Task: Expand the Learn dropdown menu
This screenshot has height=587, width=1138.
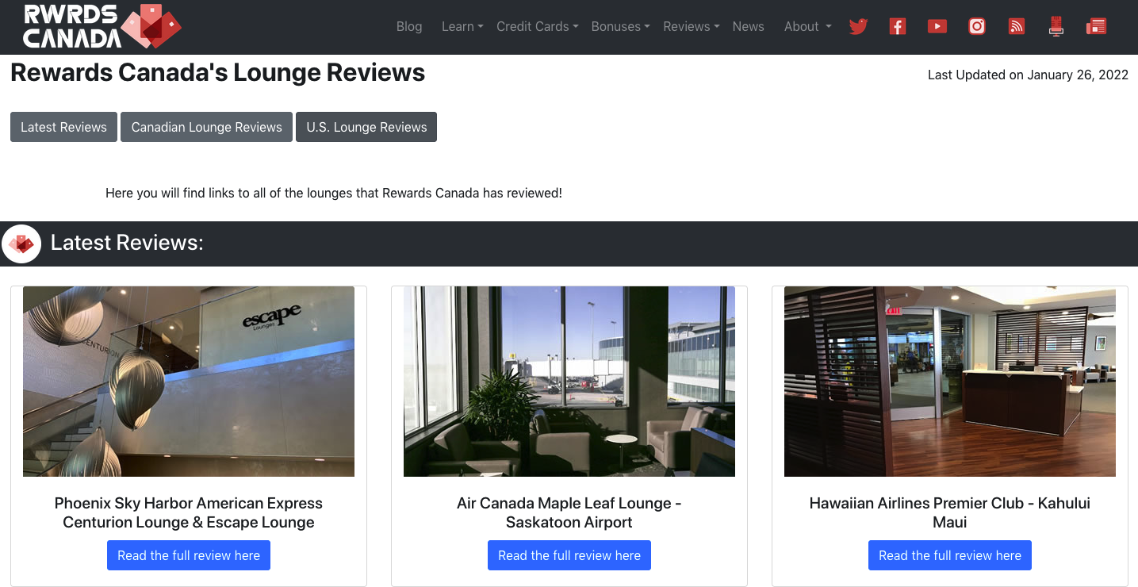Action: pos(462,26)
